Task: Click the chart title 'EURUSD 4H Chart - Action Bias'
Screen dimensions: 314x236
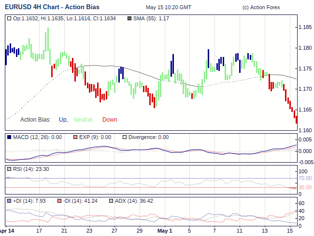Action: coord(52,7)
